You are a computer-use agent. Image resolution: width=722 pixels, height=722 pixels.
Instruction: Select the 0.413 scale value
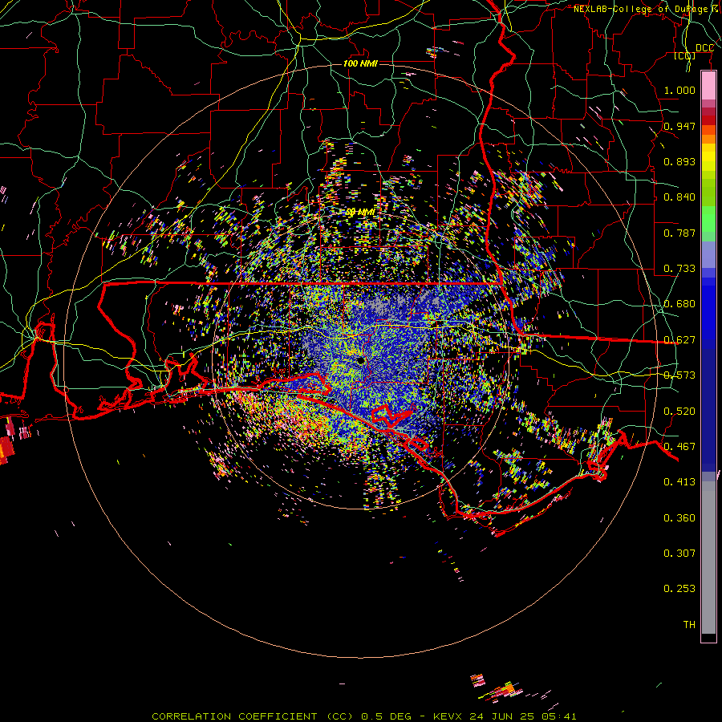[x=679, y=482]
